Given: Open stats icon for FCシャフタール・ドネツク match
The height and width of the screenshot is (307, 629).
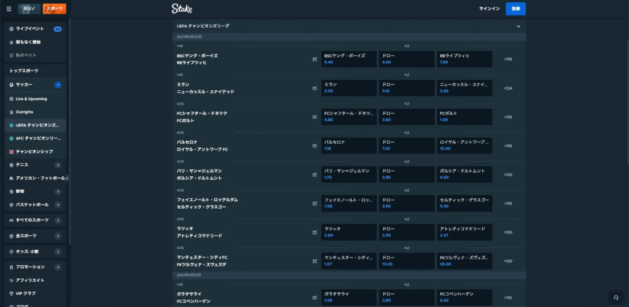Looking at the screenshot, I should [314, 117].
